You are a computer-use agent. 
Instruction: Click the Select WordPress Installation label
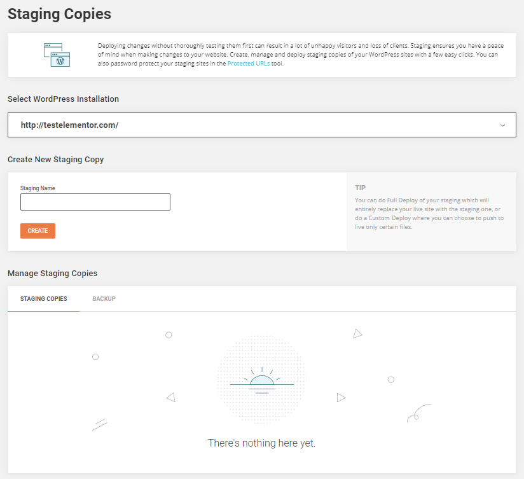point(64,99)
